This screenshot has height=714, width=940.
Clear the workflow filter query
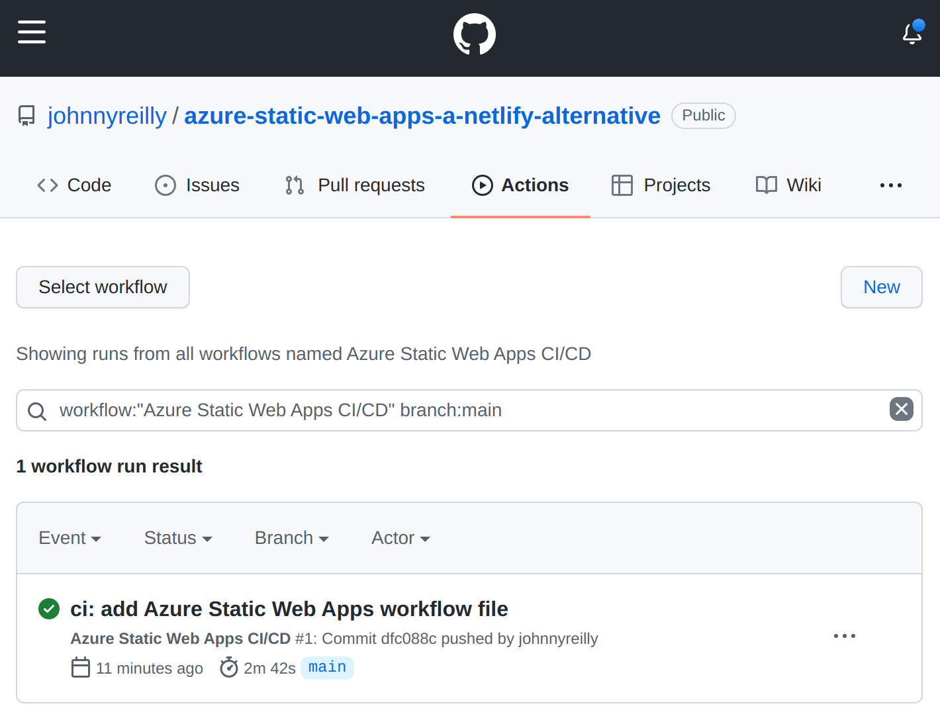(x=902, y=409)
